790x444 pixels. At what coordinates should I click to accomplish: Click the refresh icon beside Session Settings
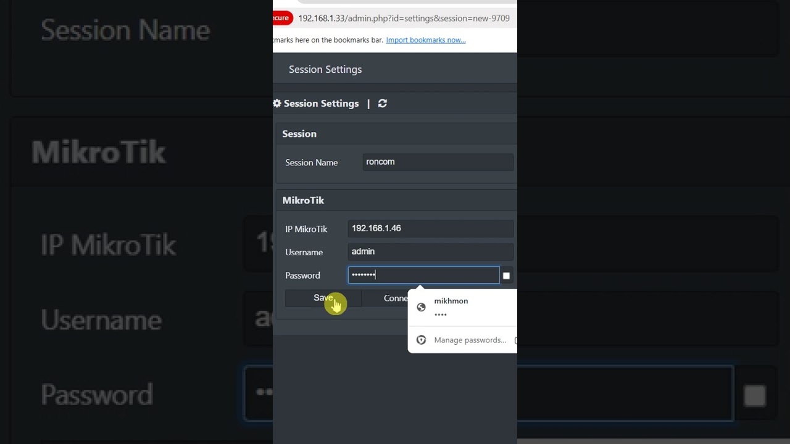point(383,104)
